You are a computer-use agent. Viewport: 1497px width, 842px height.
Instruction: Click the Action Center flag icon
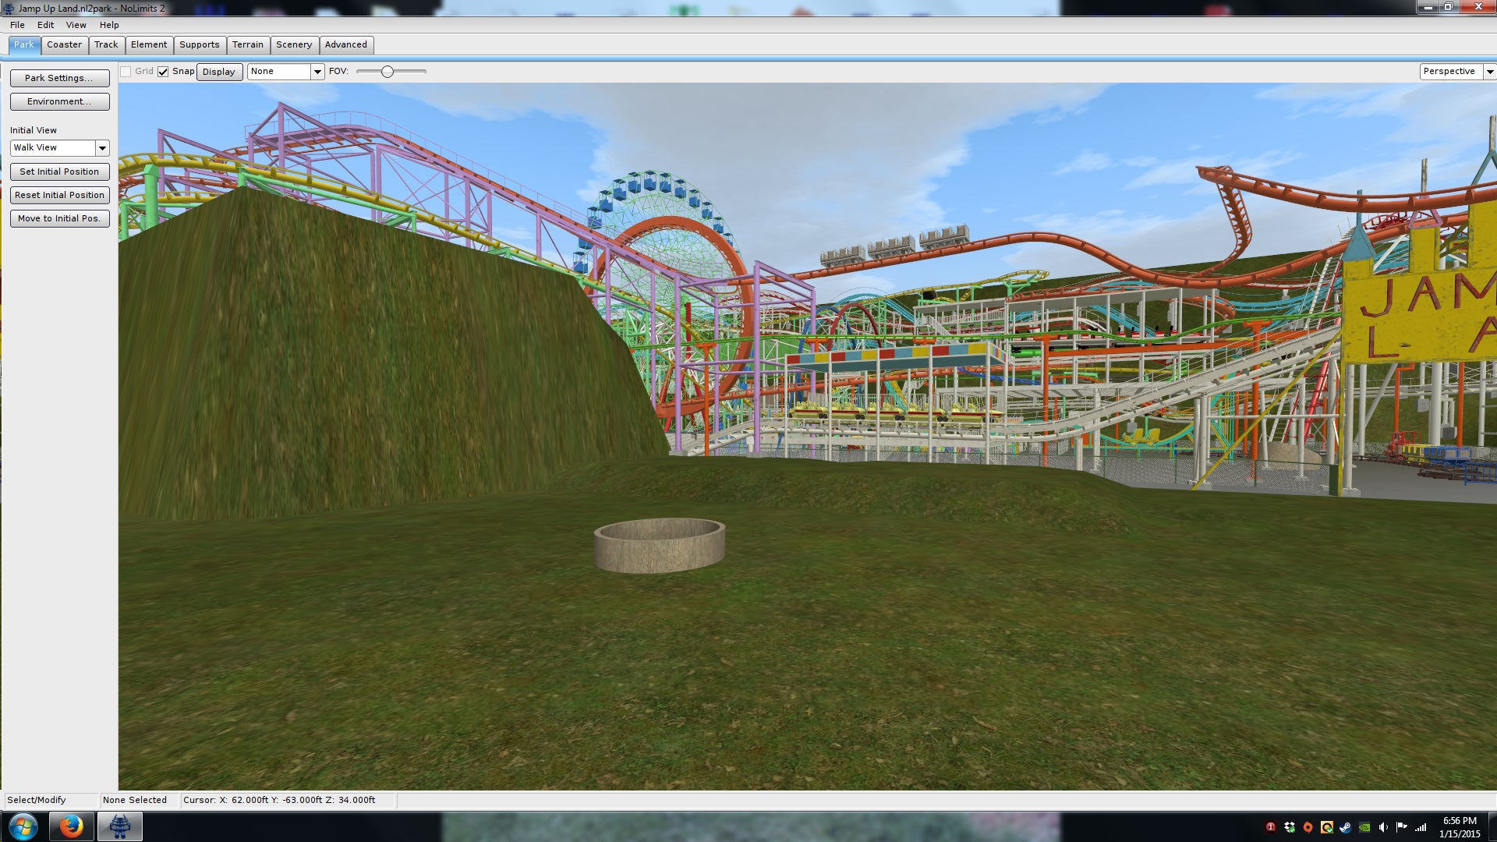click(x=1401, y=826)
